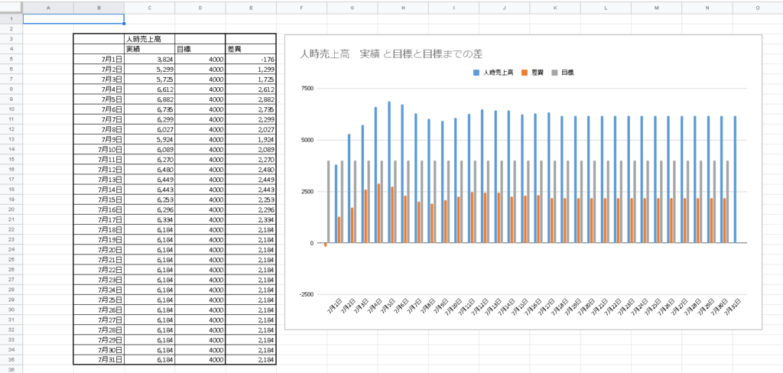Image resolution: width=783 pixels, height=373 pixels.
Task: Select the 7月1日 date cell in table
Action: pyautogui.click(x=99, y=59)
